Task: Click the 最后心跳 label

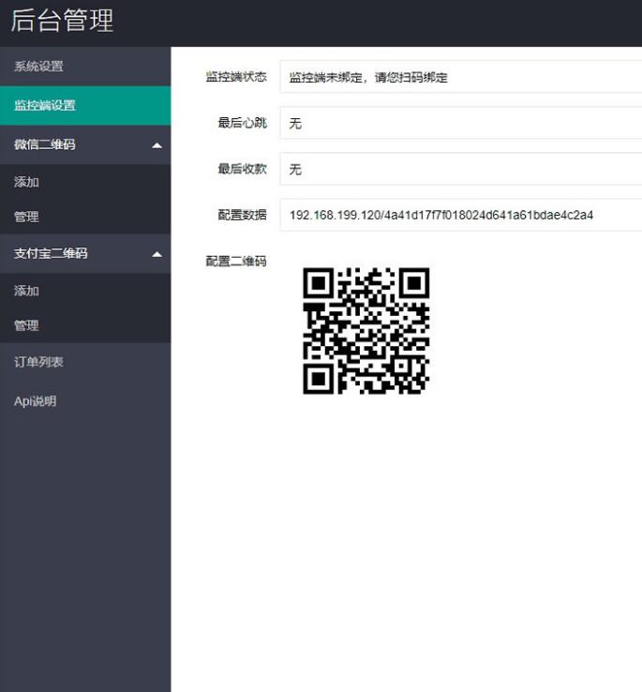Action: [x=242, y=123]
